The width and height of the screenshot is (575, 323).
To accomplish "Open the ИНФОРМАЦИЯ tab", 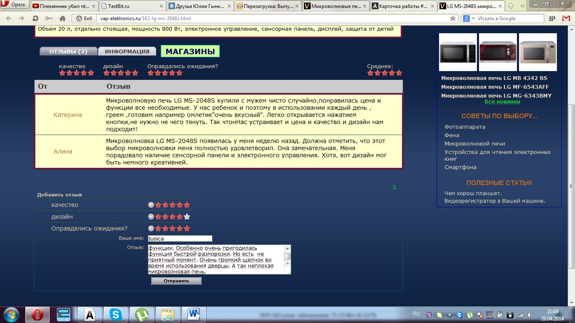I will coord(127,51).
